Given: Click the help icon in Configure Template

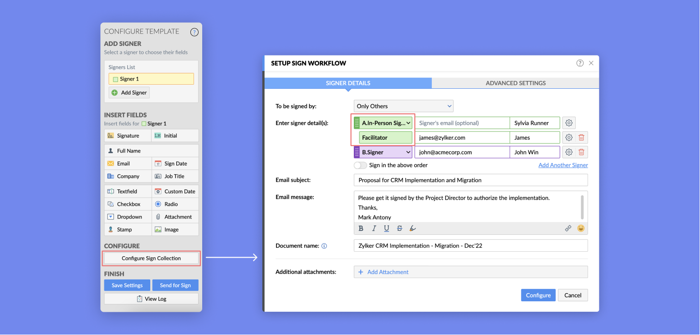Looking at the screenshot, I should (194, 32).
